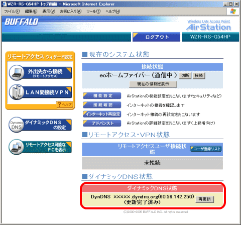Click the laptop icon for 外出先から接続

17,73
